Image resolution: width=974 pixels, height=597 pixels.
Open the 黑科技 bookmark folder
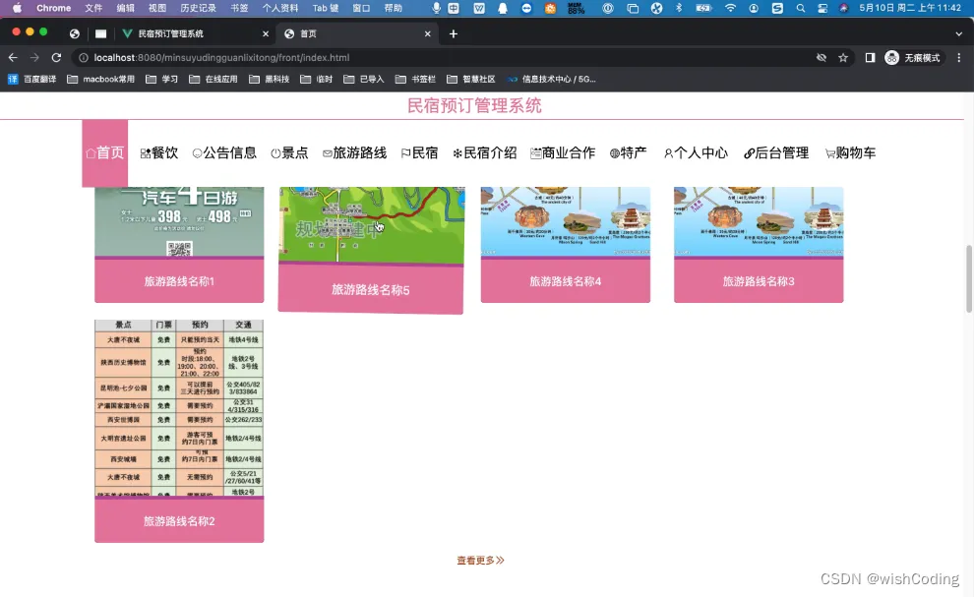[x=269, y=79]
